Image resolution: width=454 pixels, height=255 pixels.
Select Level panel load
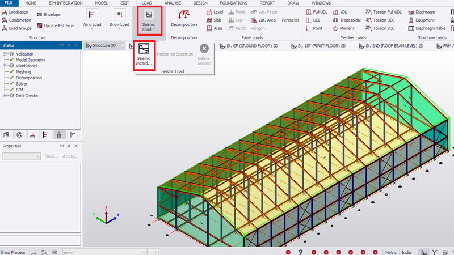coord(215,12)
